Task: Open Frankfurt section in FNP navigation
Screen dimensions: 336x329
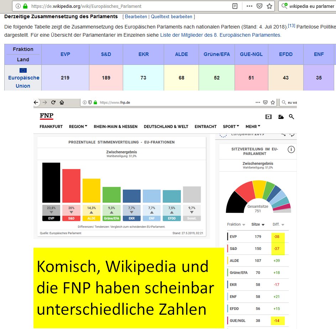Action: coord(51,127)
